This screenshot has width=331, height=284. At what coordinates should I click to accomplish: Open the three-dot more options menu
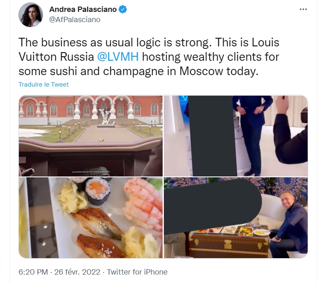coord(303,9)
